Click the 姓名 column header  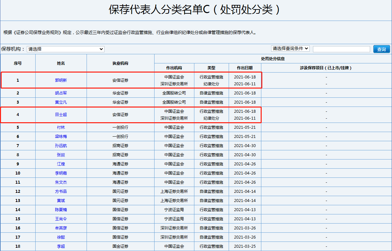click(x=61, y=63)
